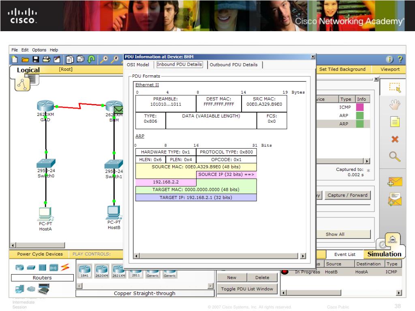Click the Toggle PDU List Window button
This screenshot has width=415, height=311.
pos(247,289)
